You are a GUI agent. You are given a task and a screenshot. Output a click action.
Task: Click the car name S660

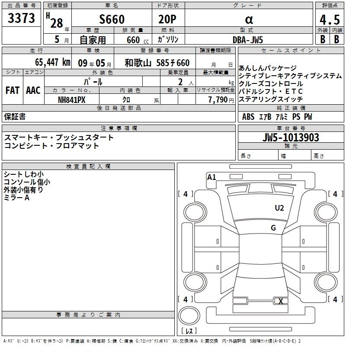point(112,19)
